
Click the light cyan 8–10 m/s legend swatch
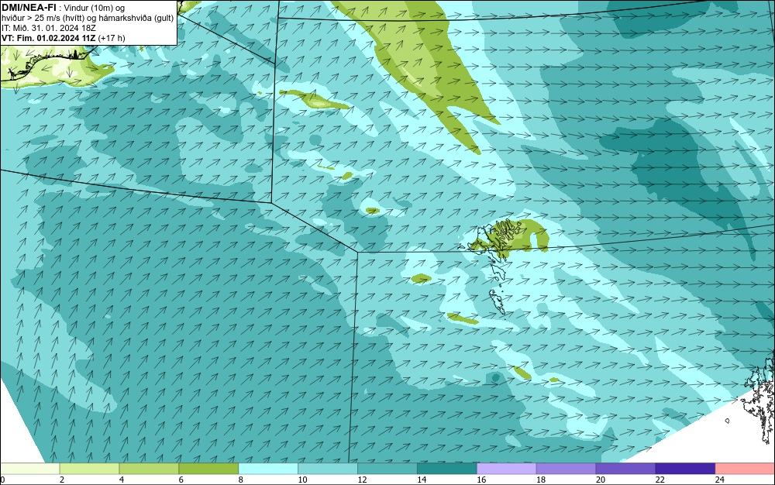pyautogui.click(x=268, y=468)
